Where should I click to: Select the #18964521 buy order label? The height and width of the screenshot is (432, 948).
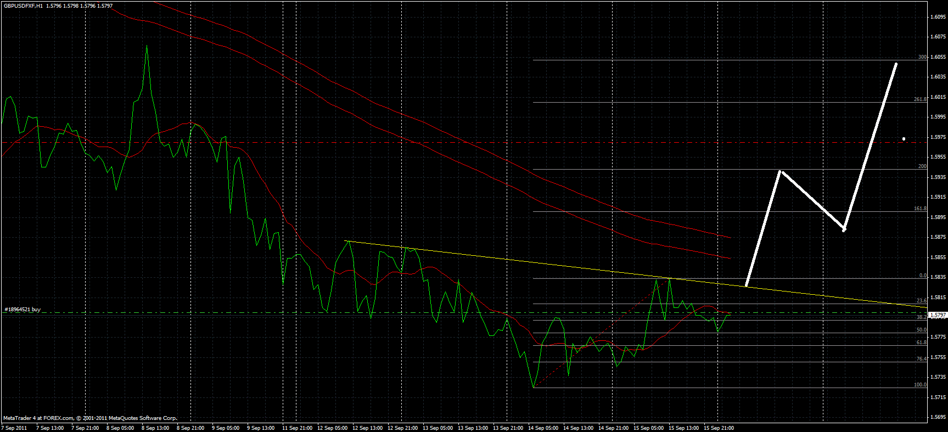[23, 310]
